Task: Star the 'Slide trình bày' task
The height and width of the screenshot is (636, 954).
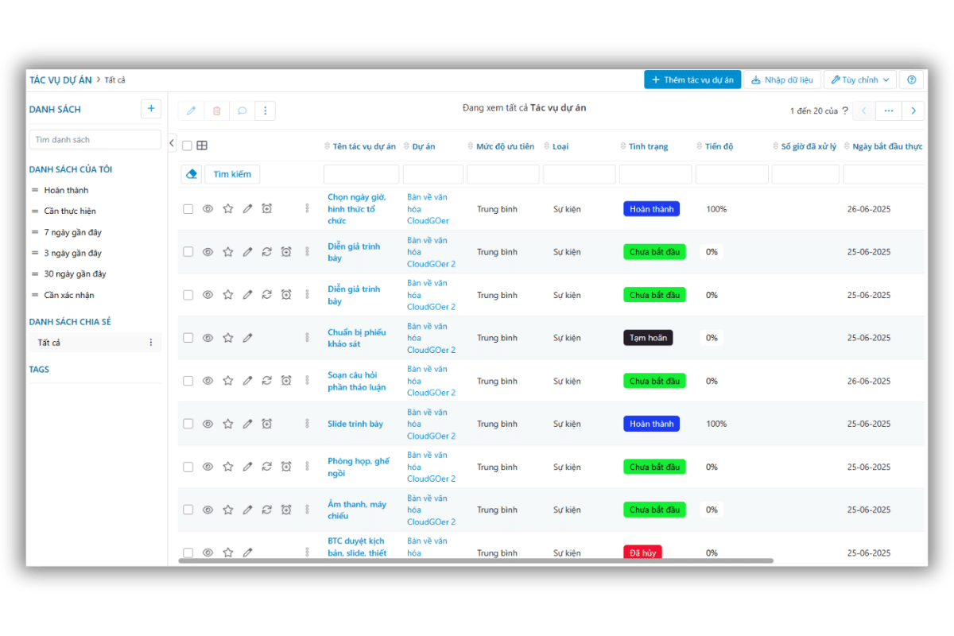Action: 228,424
